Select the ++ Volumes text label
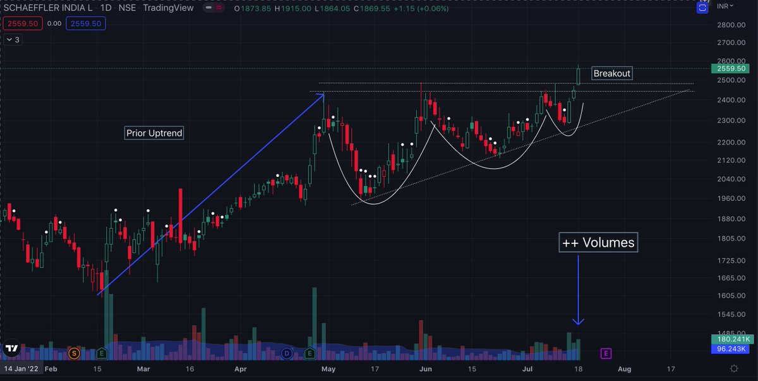758x381 pixels. pyautogui.click(x=598, y=243)
